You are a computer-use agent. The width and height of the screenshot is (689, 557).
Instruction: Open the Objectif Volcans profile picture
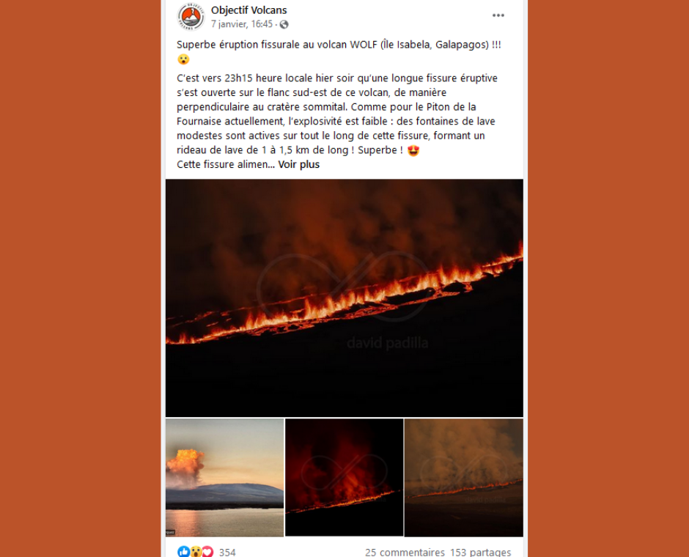pyautogui.click(x=191, y=17)
